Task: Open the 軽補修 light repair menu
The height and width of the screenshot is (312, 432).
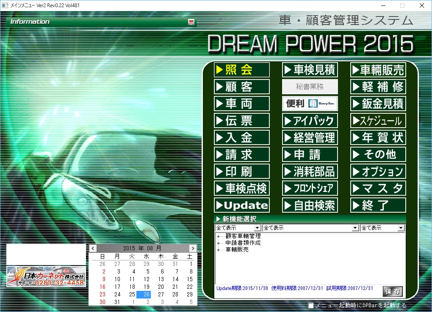Action: [x=378, y=87]
